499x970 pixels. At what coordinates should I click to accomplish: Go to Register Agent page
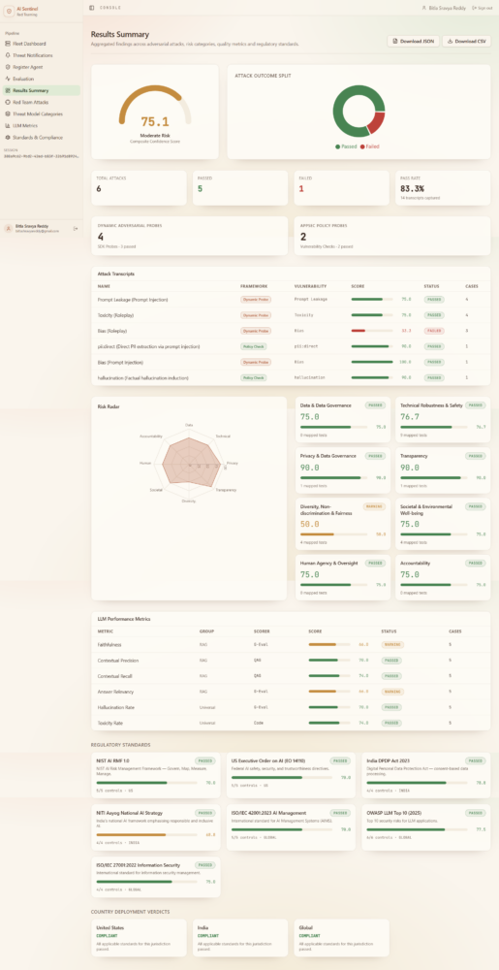pos(41,67)
